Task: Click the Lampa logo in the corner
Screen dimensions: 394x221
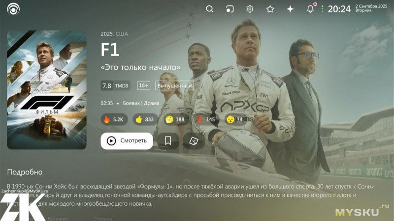Action: [13, 9]
